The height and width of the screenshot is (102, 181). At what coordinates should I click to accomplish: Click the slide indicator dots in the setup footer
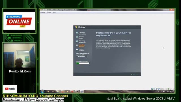[135, 74]
